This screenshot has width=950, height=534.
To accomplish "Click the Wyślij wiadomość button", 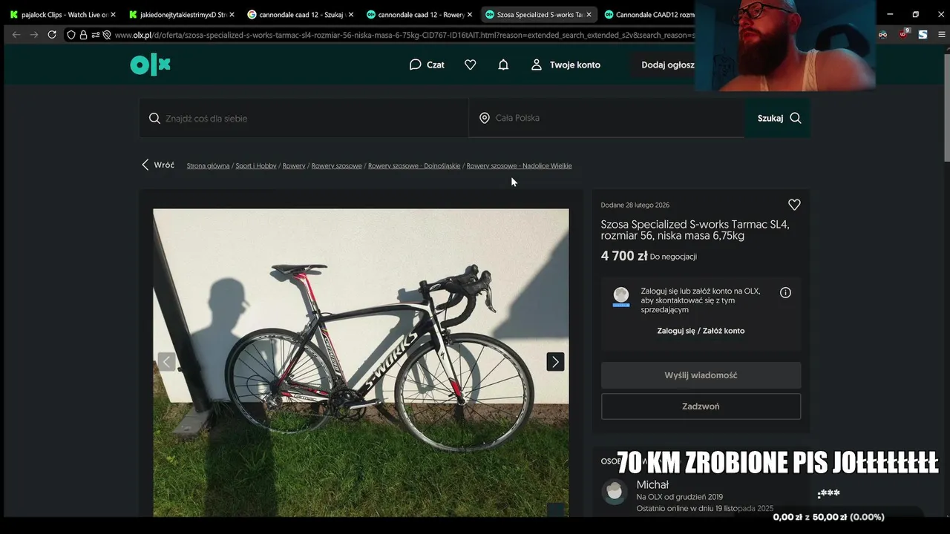I will pos(701,375).
